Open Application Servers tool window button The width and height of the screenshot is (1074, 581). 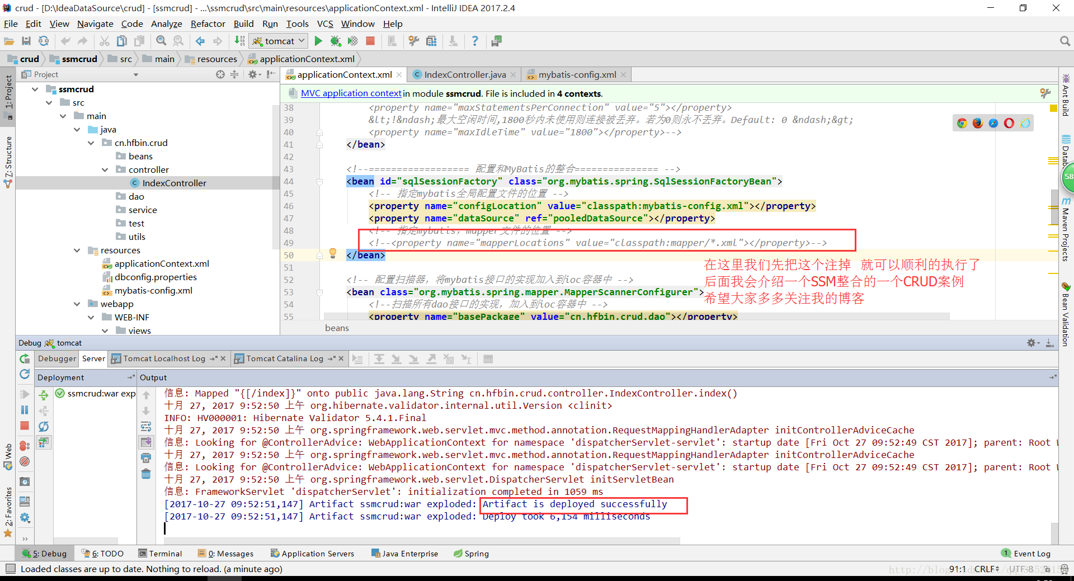312,554
